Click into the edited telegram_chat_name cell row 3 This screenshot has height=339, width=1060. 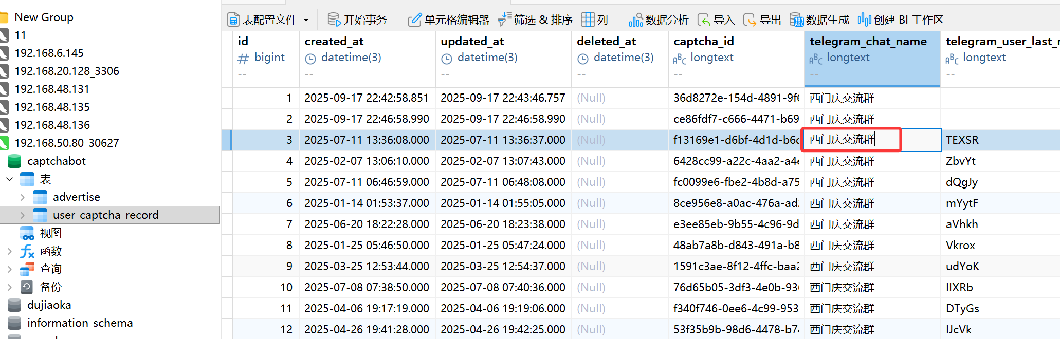(x=872, y=140)
